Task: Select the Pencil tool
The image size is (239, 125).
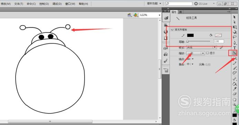Action: pos(235,63)
